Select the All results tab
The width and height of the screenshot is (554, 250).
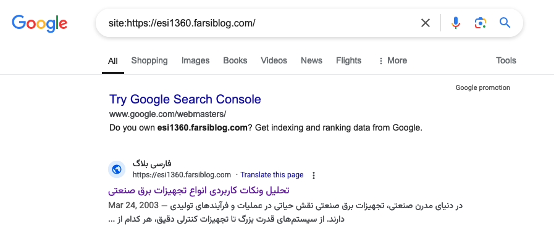[113, 61]
